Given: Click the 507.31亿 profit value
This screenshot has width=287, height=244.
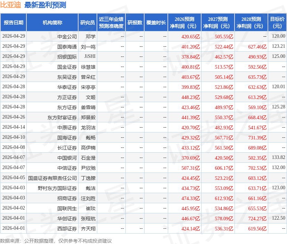Looking at the screenshot, I should coord(190,168).
